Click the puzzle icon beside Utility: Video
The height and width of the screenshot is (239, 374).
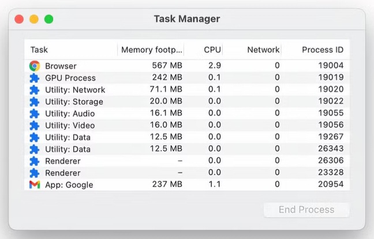pyautogui.click(x=35, y=125)
